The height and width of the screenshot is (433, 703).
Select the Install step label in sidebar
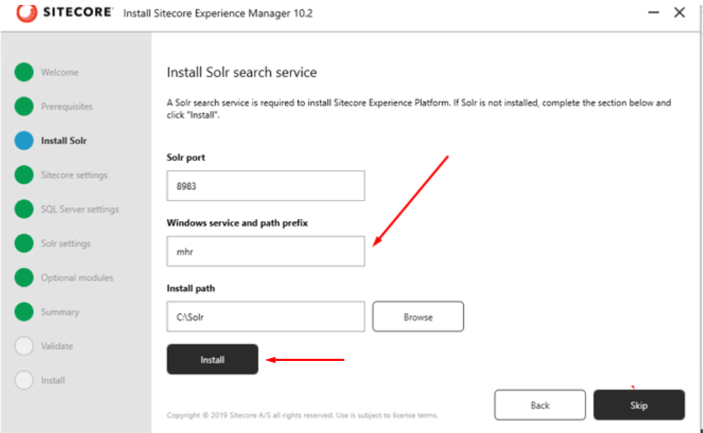pyautogui.click(x=53, y=381)
